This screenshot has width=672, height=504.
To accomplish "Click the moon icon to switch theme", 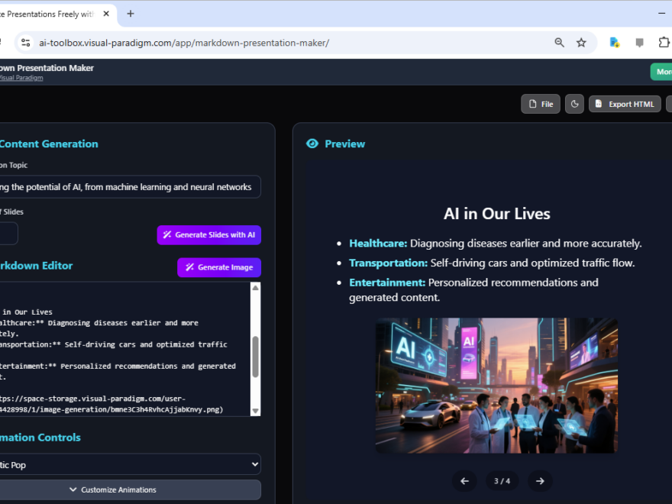I will [x=574, y=104].
